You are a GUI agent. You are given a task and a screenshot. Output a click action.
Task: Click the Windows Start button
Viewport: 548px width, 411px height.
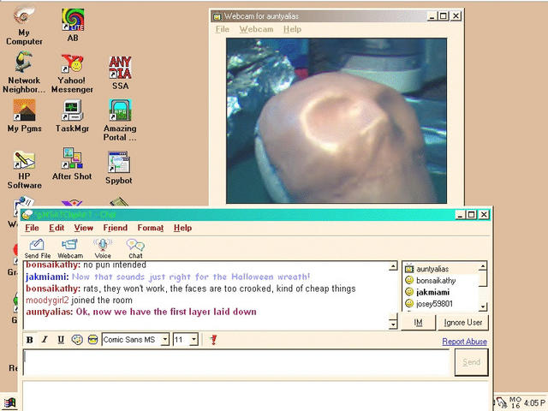9,402
